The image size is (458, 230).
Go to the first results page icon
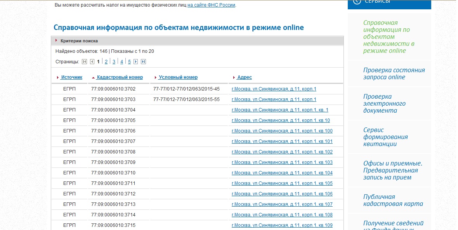(x=84, y=62)
